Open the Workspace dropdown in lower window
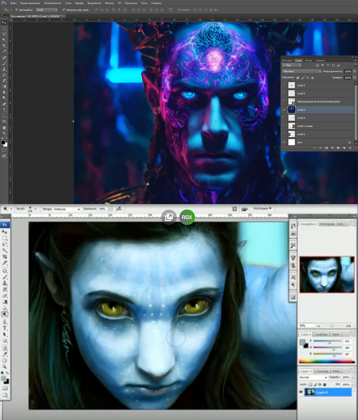The height and width of the screenshot is (420, 358). [262, 209]
